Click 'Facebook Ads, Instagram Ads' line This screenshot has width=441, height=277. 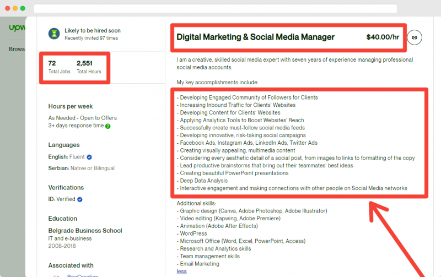(247, 143)
